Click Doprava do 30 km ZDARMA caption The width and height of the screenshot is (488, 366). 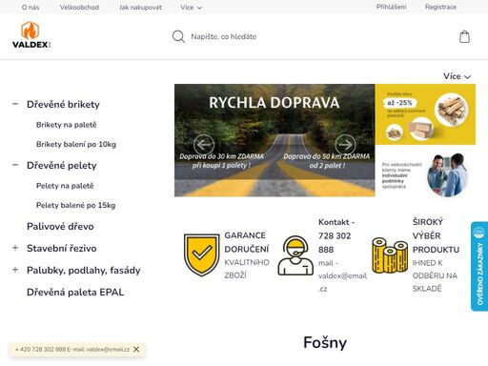pos(221,161)
